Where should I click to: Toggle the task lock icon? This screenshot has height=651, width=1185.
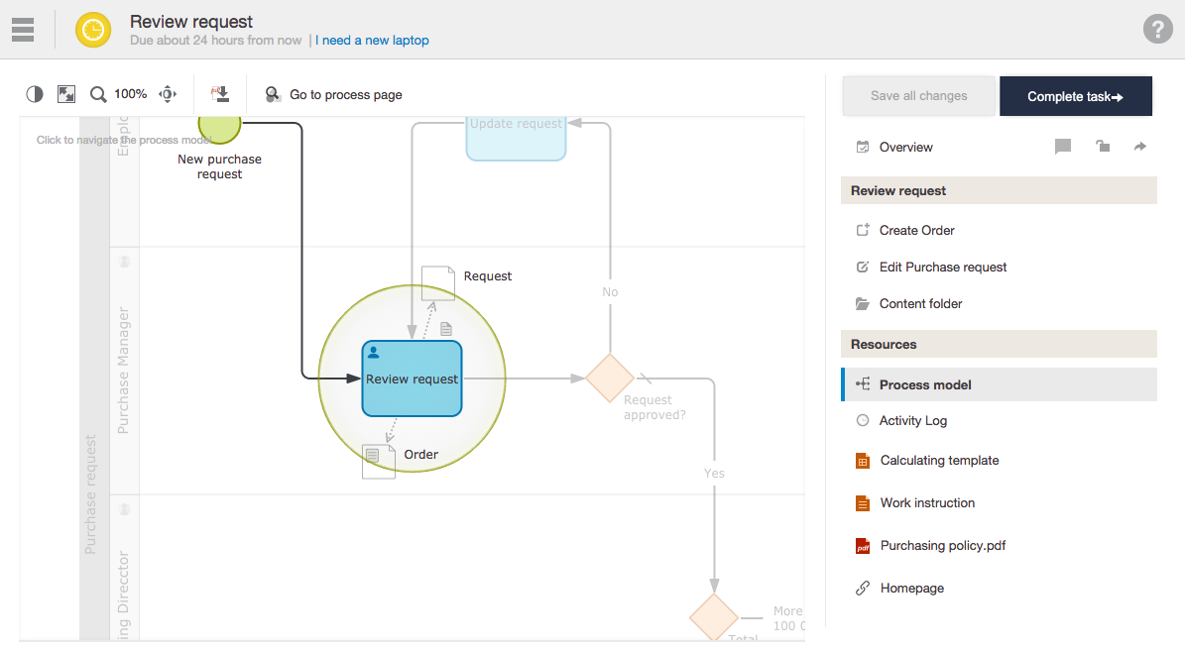[1102, 147]
